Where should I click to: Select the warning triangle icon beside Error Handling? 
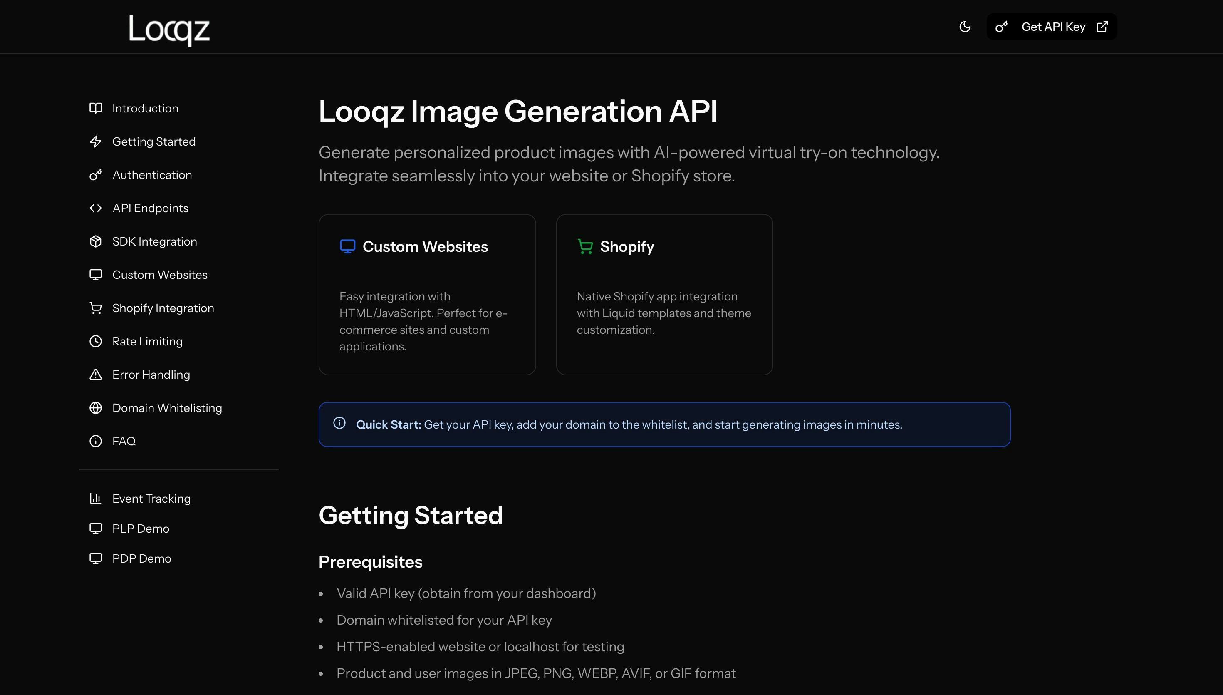(95, 374)
